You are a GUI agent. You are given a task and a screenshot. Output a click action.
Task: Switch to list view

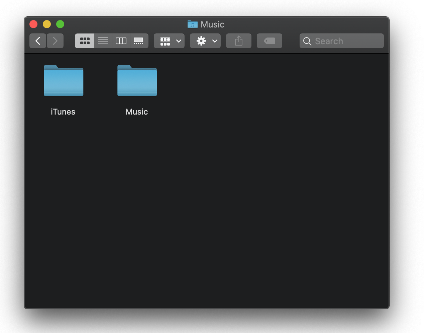(x=103, y=41)
